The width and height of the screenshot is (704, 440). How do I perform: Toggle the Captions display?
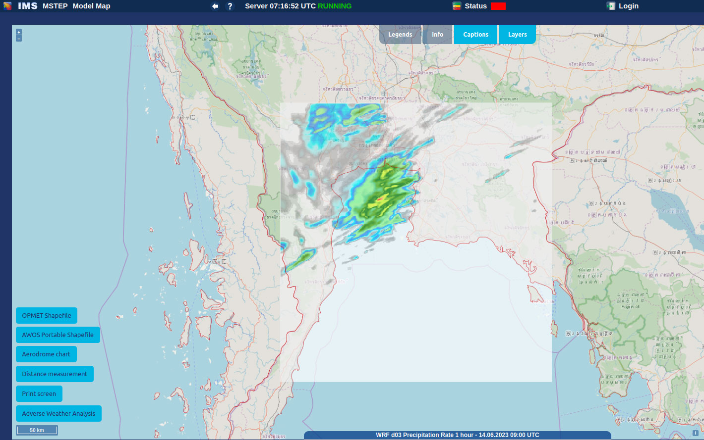point(475,34)
